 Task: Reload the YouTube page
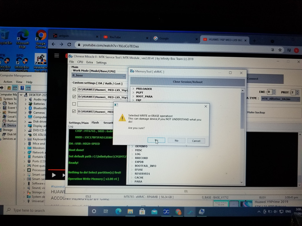pos(69,45)
